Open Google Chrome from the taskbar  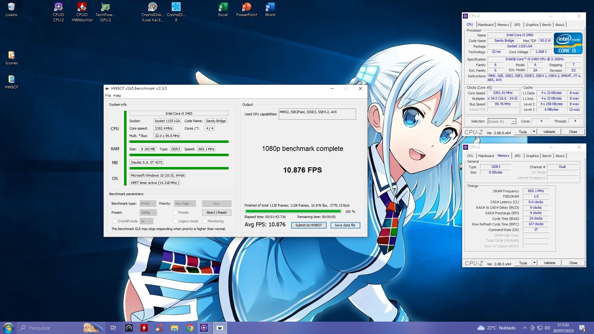point(190,328)
